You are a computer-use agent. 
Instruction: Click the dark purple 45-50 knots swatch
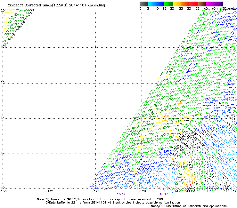[218, 4]
